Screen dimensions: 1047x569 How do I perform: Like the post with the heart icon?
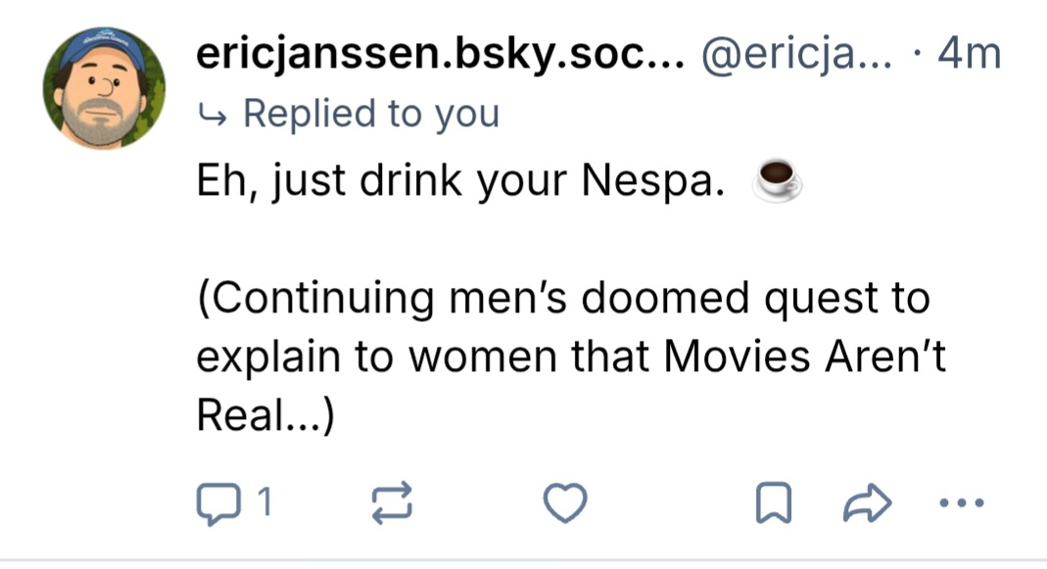(x=565, y=503)
